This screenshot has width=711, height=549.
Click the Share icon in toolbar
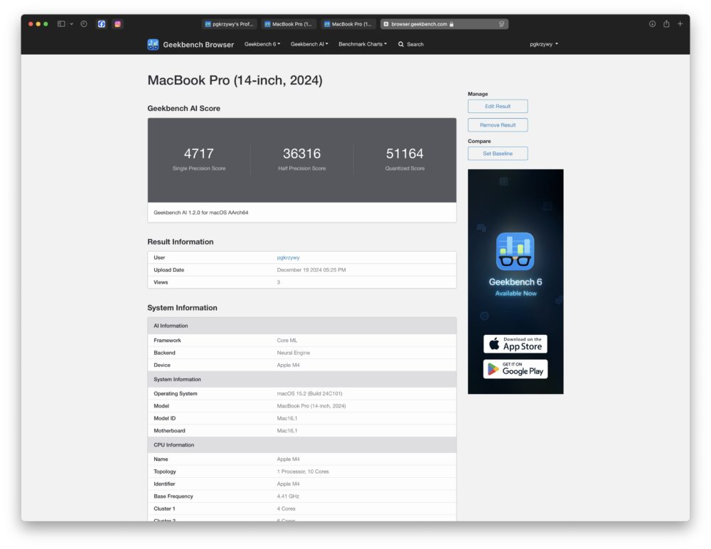(x=666, y=24)
